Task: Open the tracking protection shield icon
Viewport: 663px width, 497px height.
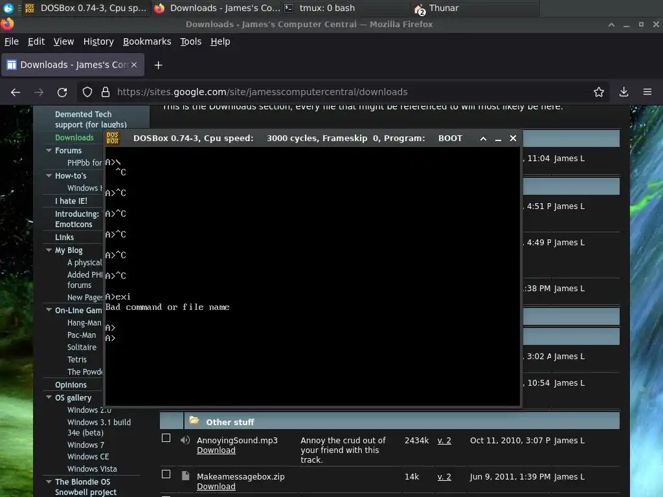Action: click(x=87, y=92)
